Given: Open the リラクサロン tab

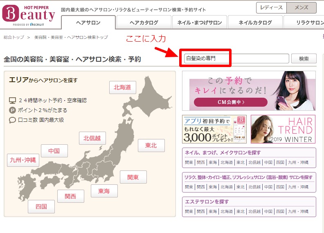Looking at the screenshot, I should (304, 22).
